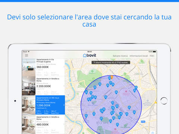Open the 480.000€ apartment listing
The width and height of the screenshot is (179, 134).
[44, 124]
